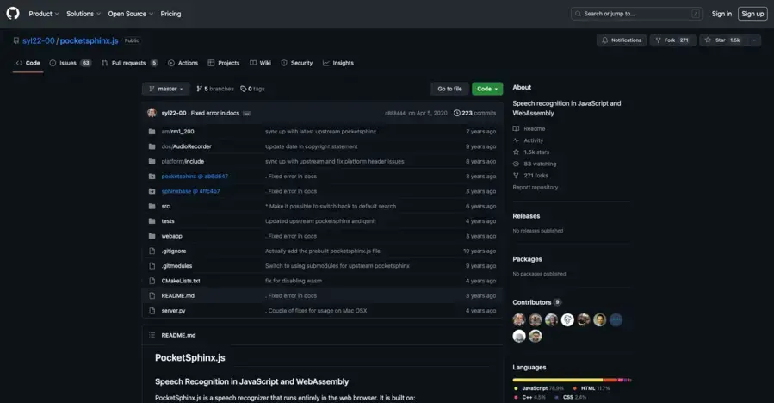Image resolution: width=774 pixels, height=403 pixels.
Task: Click the JavaScript 78.9% language link
Action: 539,388
